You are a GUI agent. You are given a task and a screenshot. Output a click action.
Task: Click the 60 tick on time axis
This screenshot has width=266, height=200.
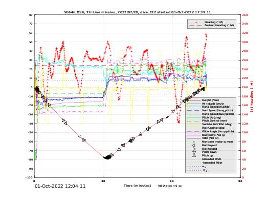coord(172,181)
